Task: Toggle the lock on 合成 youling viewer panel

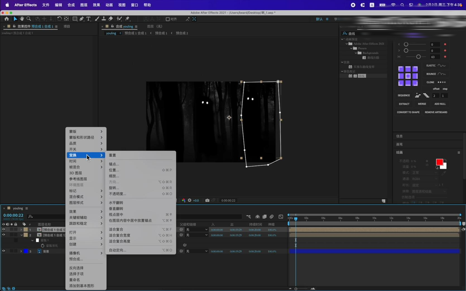Action: 112,26
